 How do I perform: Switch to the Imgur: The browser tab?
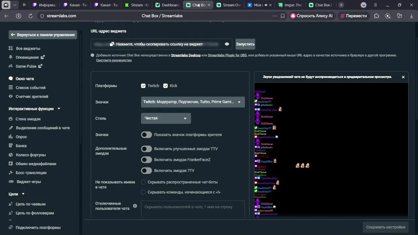click(x=290, y=5)
